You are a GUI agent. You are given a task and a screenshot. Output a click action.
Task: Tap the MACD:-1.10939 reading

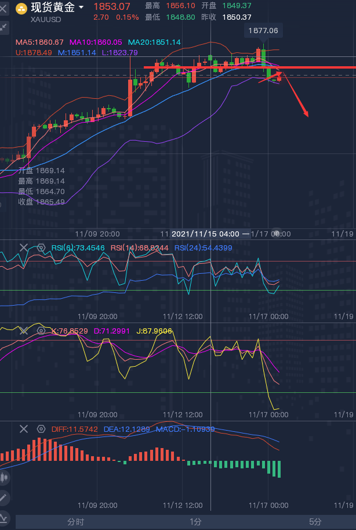pyautogui.click(x=185, y=429)
